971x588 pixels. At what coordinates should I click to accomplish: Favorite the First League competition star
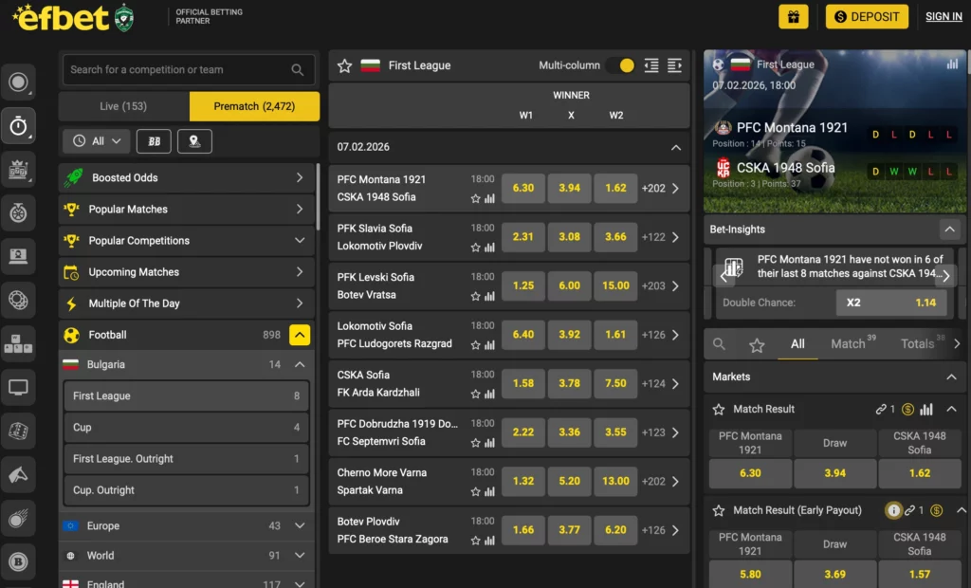[x=344, y=65]
